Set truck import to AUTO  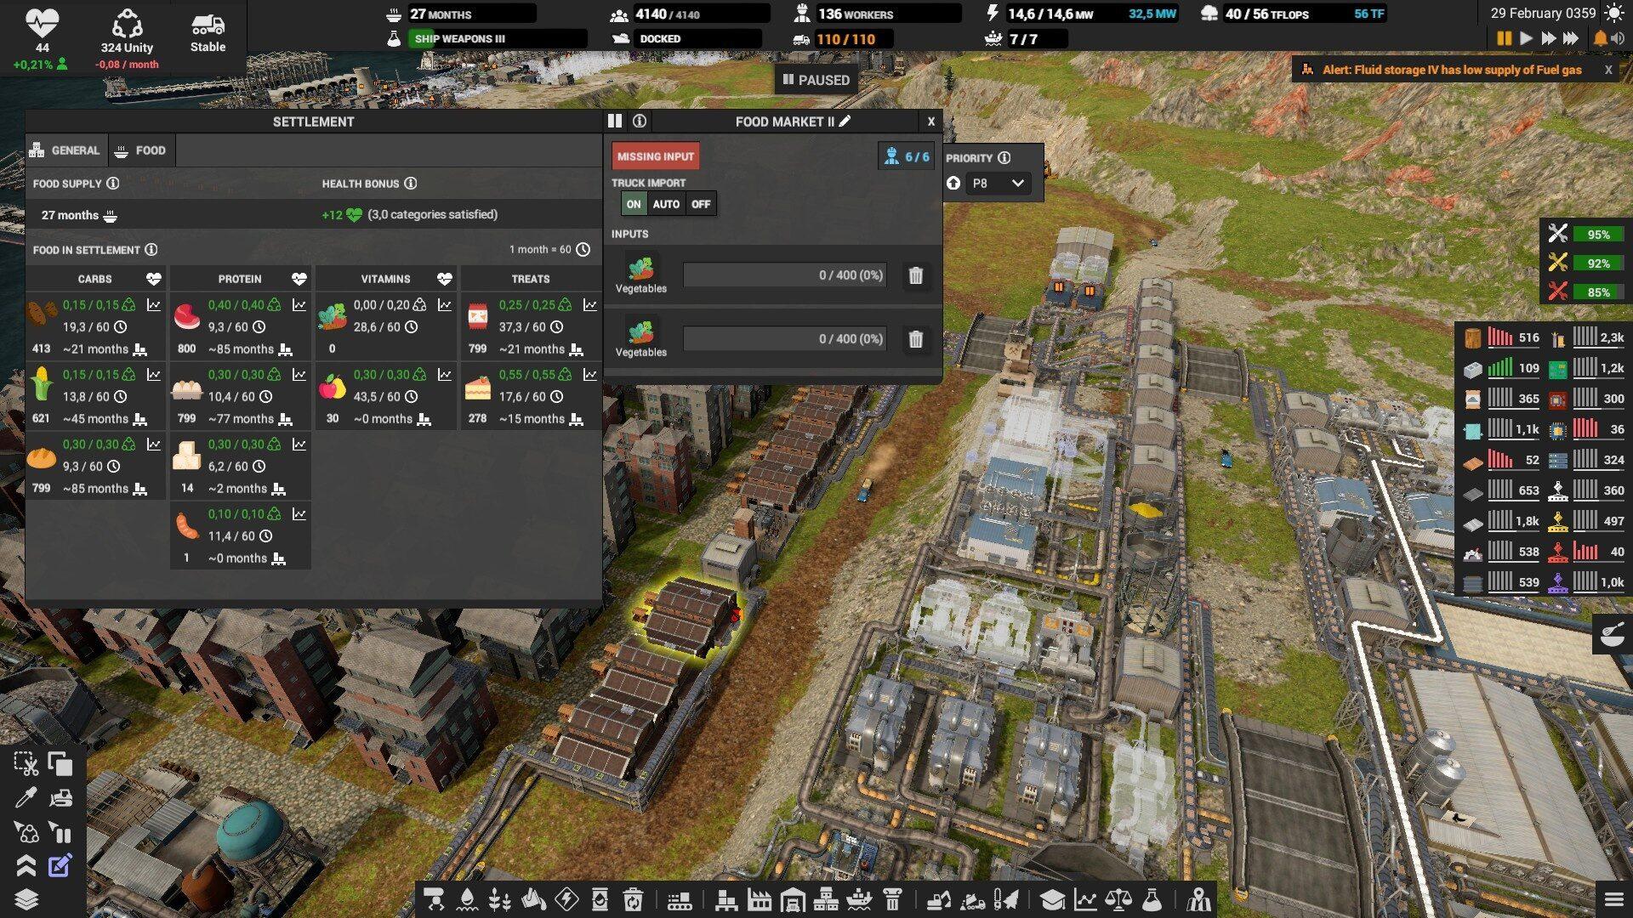click(x=666, y=204)
